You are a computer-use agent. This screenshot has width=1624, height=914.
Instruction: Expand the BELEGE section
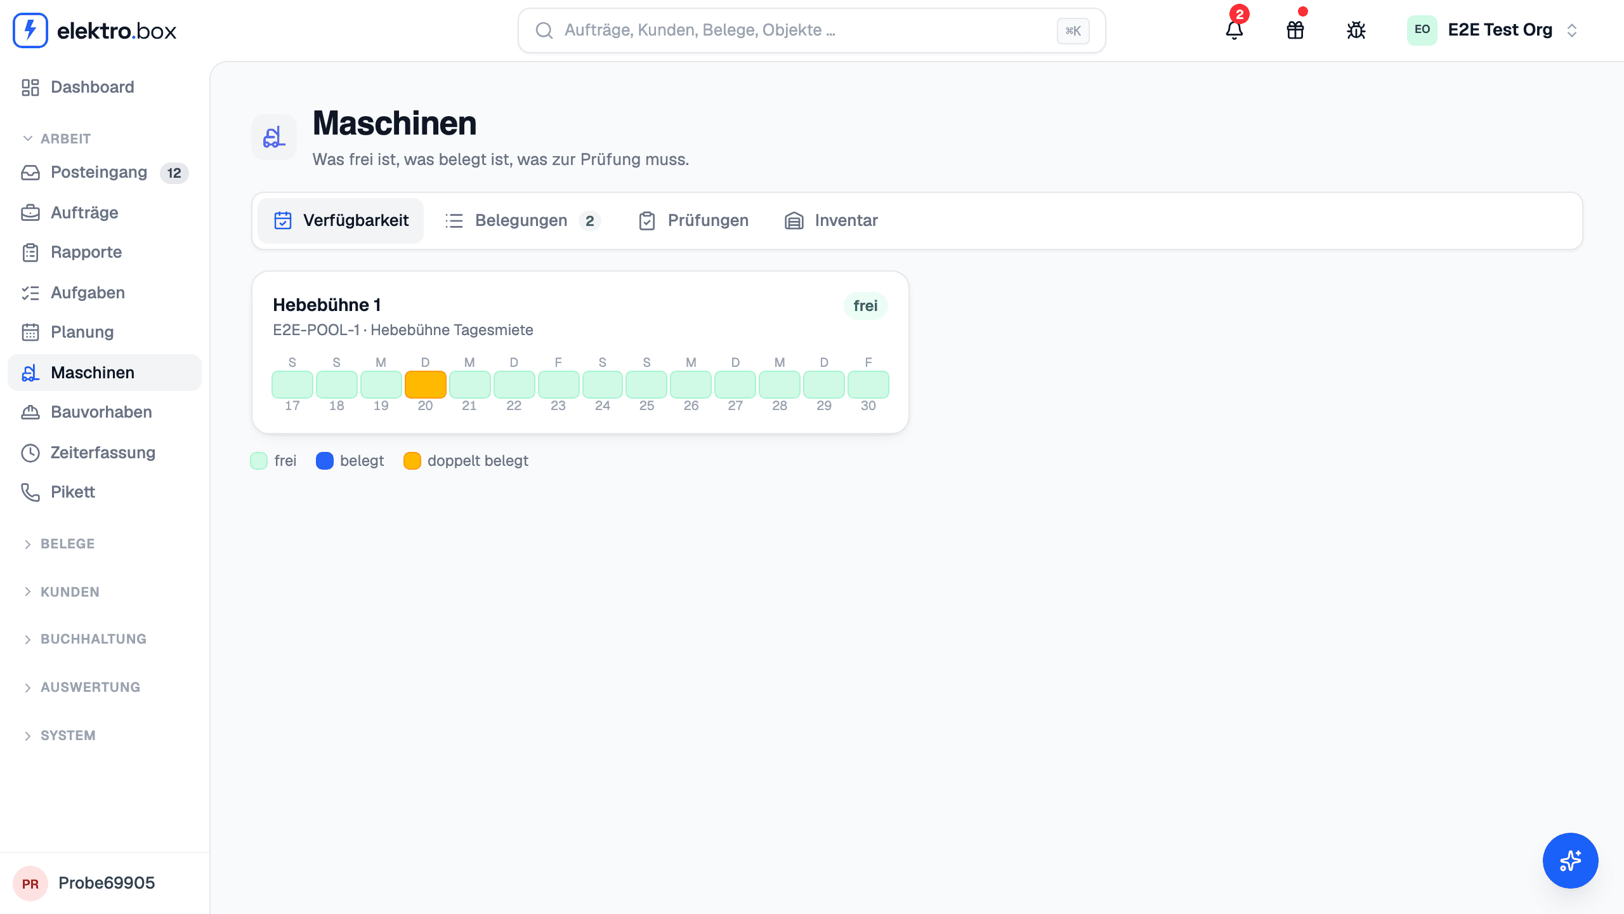59,544
